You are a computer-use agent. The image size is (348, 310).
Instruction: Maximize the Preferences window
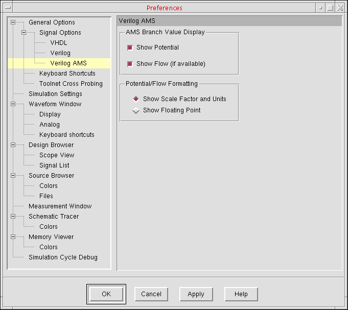point(330,8)
